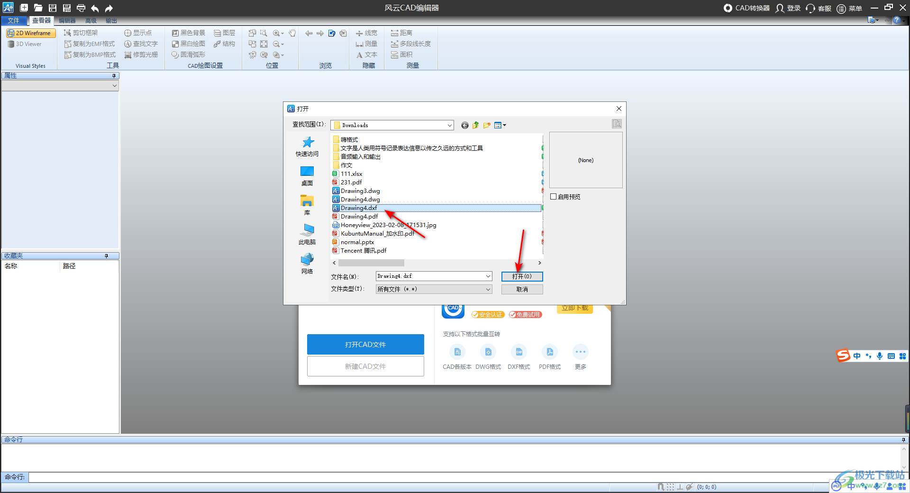This screenshot has height=493, width=910.
Task: Enable the 启用预览 checkbox
Action: tap(553, 197)
